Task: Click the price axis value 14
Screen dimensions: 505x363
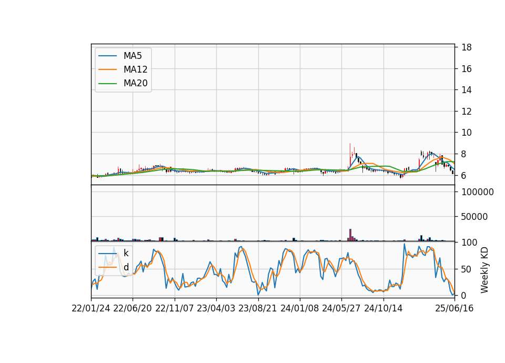Action: tap(467, 90)
